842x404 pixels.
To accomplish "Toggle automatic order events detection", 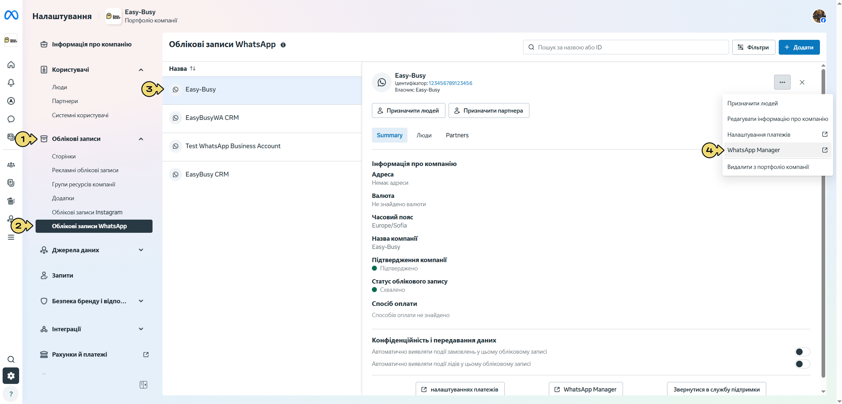I will point(802,352).
